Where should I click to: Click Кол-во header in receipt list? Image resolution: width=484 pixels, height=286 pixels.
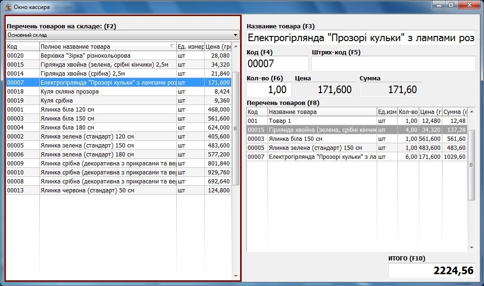[408, 112]
